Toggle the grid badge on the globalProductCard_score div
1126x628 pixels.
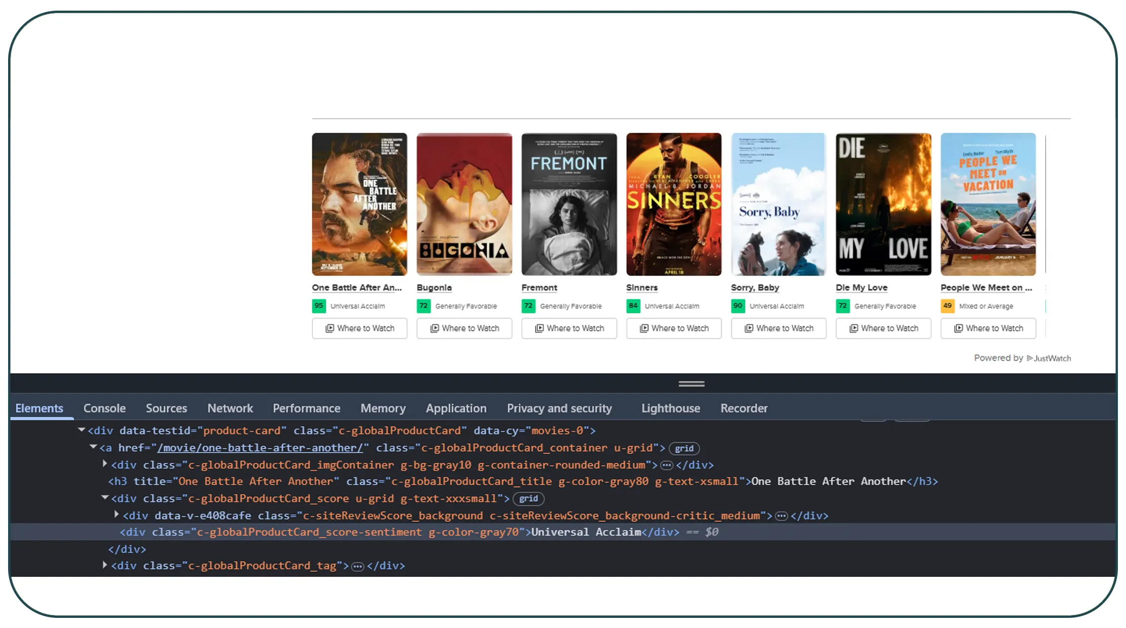coord(528,499)
